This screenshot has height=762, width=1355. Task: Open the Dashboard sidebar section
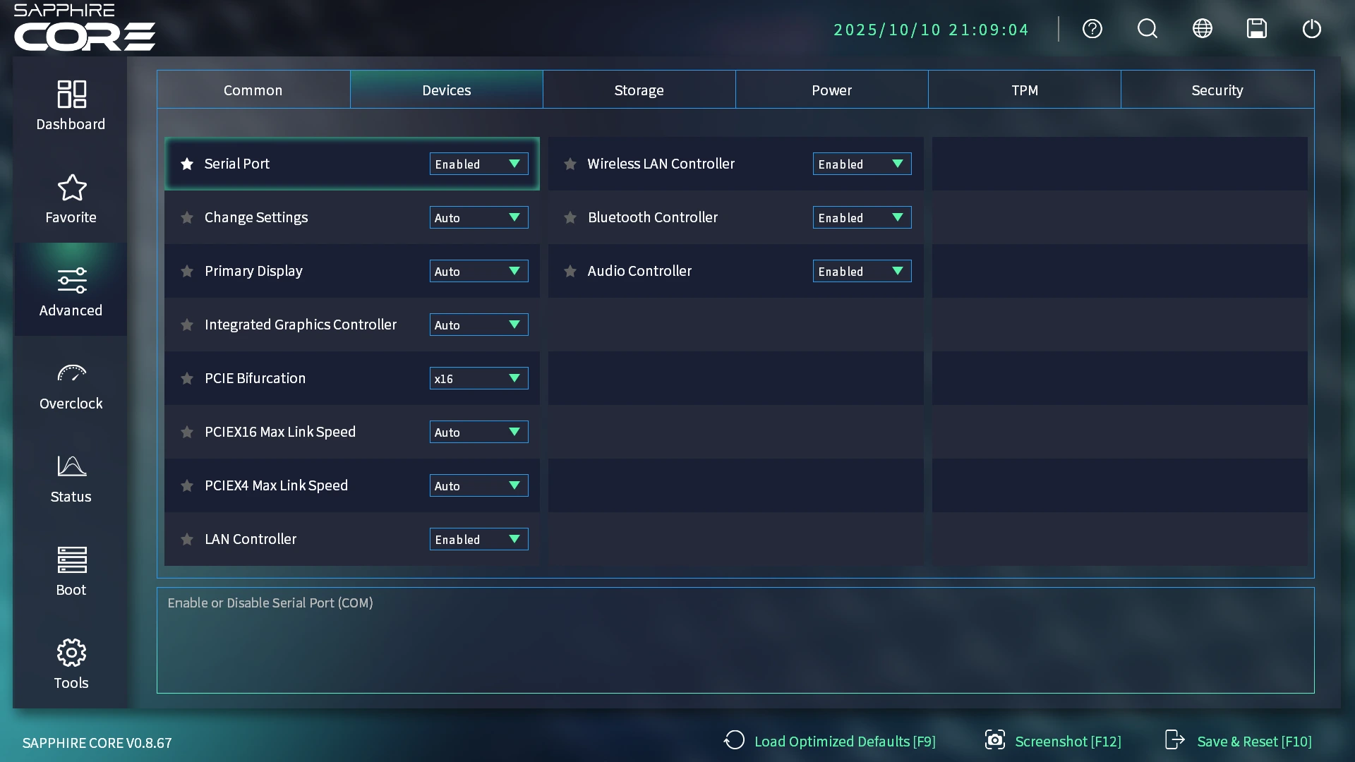[71, 104]
